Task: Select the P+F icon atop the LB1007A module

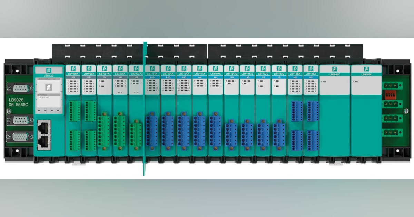Action: click(104, 68)
